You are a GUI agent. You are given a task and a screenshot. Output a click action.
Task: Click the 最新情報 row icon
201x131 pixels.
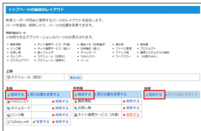(76, 101)
